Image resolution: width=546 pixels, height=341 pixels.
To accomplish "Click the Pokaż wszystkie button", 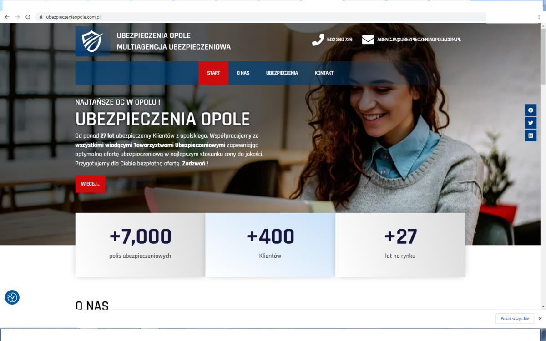I will [515, 319].
